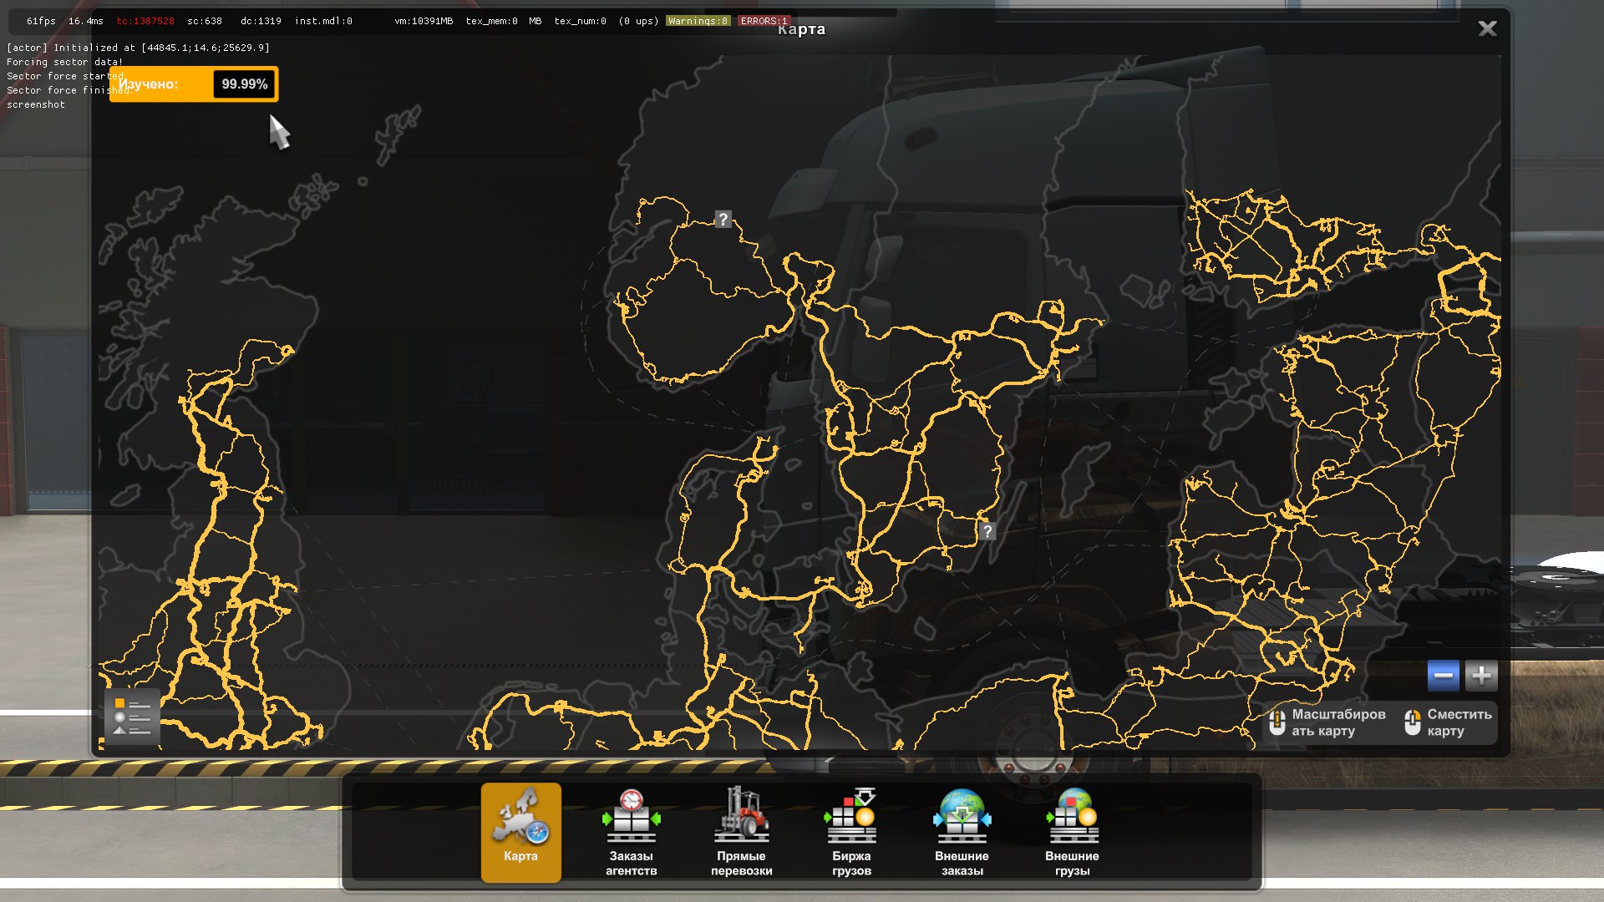The image size is (1604, 902).
Task: Click the Сместить карту mouse hint
Action: tap(1449, 722)
